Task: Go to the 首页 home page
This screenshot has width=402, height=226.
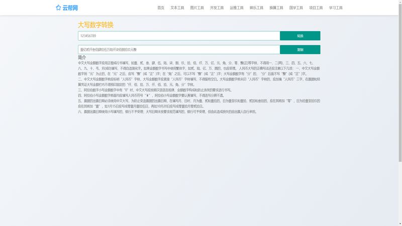Action: pyautogui.click(x=161, y=8)
